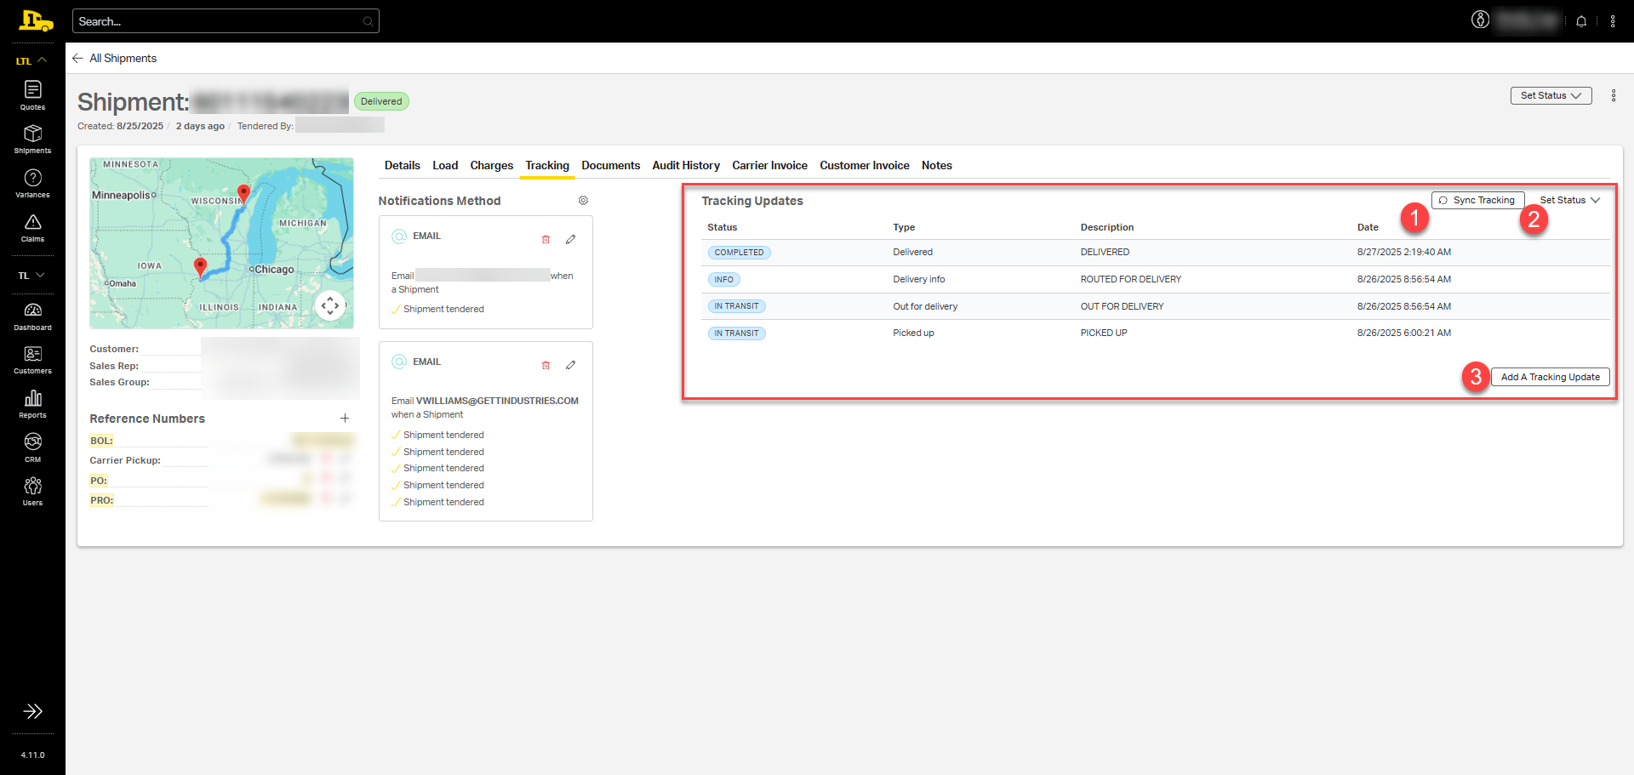This screenshot has height=775, width=1634.
Task: Collapse the LTL sidebar section
Action: click(32, 60)
